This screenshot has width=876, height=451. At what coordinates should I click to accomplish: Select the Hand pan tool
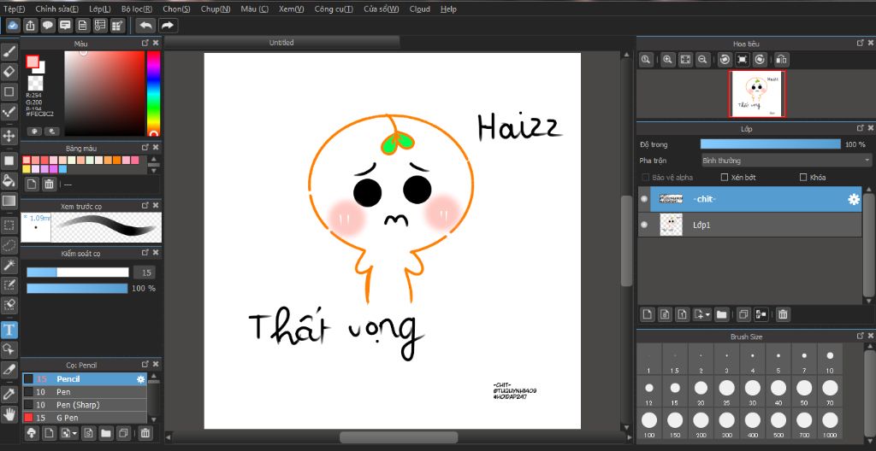pos(9,414)
